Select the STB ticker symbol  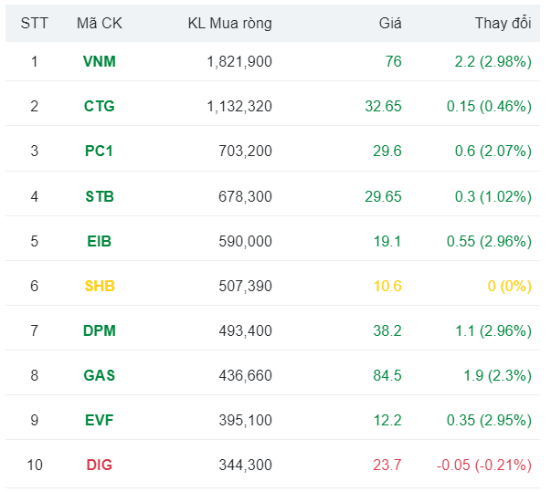[99, 196]
